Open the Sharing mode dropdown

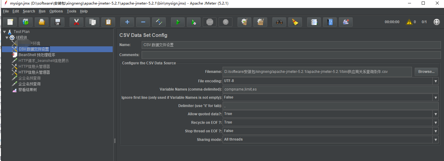tap(435, 140)
